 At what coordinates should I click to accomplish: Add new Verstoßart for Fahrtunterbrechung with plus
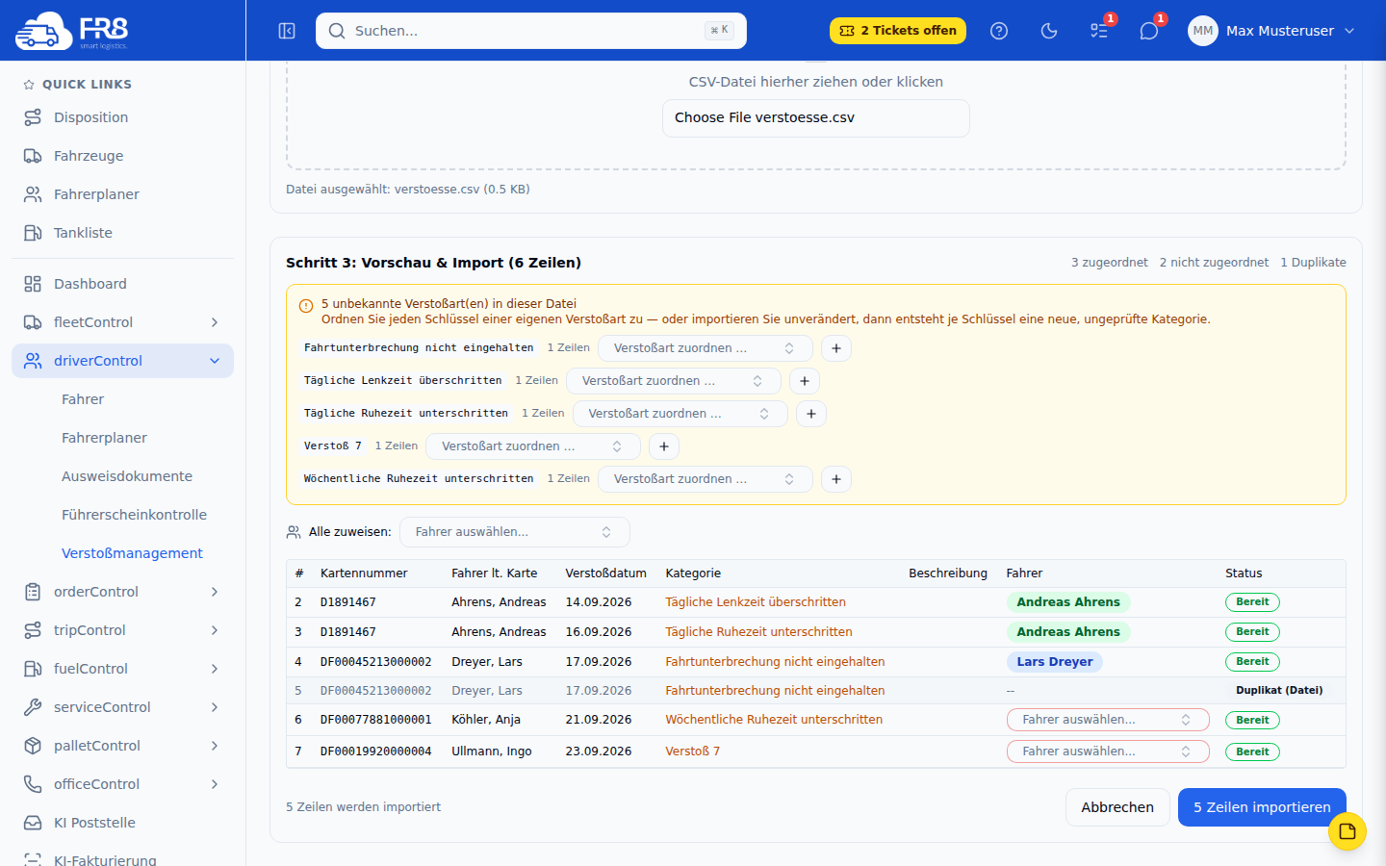click(x=836, y=348)
